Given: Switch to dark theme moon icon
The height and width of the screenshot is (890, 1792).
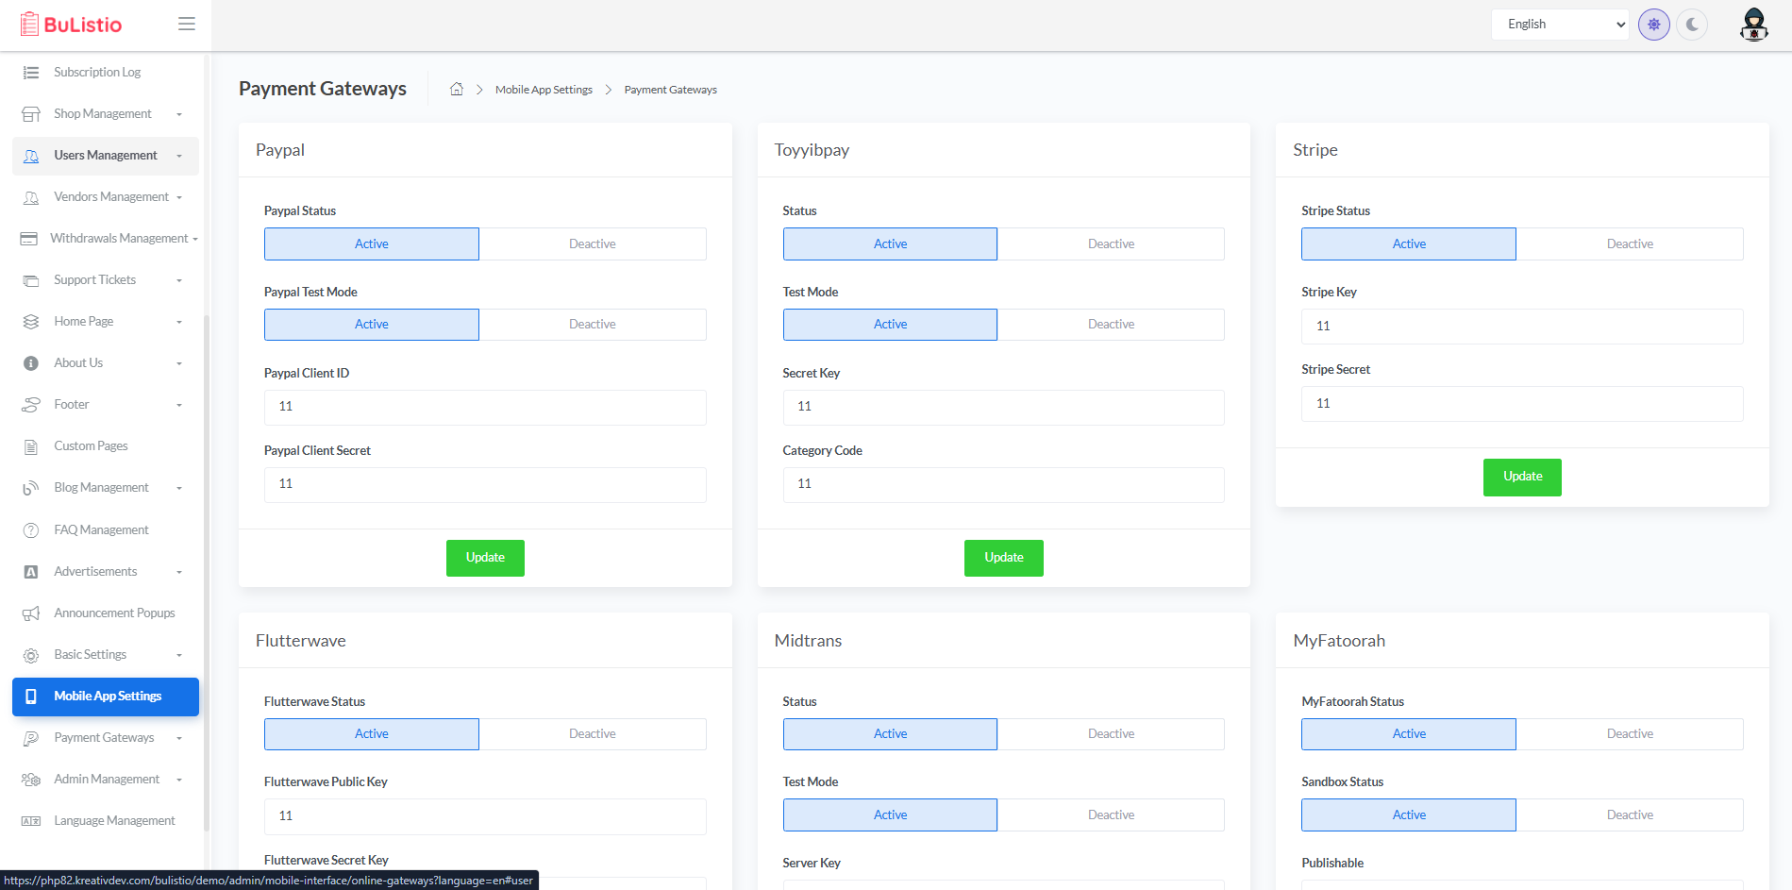Looking at the screenshot, I should (x=1692, y=25).
